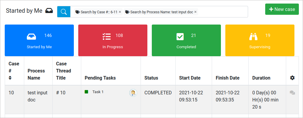Open the Supervising cases card
The width and height of the screenshot is (303, 118).
point(260,40)
